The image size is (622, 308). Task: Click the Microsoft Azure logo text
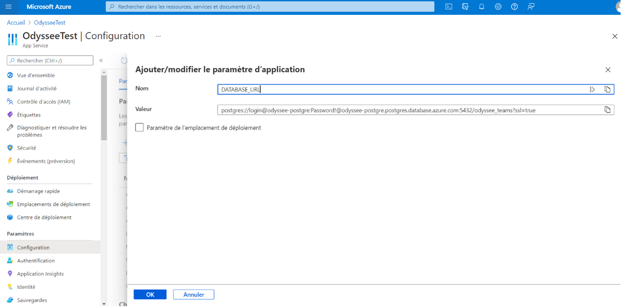tap(49, 7)
